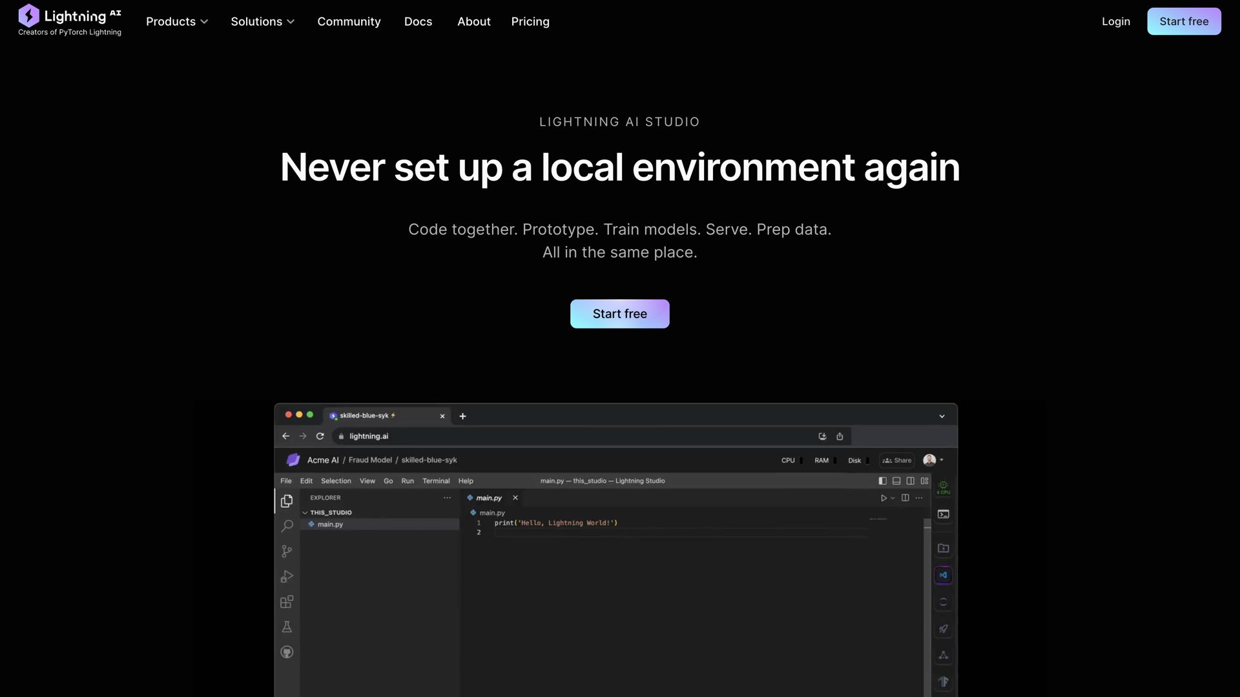Collapse the THIS_STUDIO folder
This screenshot has width=1240, height=697.
(x=305, y=512)
